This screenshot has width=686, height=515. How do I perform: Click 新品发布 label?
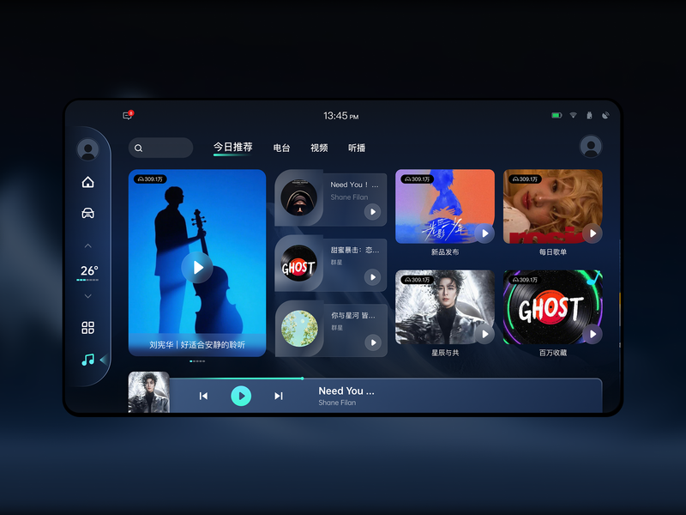(445, 252)
